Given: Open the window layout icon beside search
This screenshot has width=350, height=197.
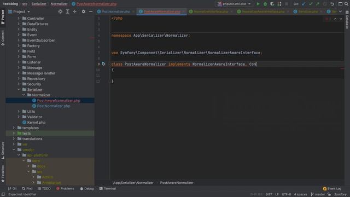Looking at the screenshot, I should pos(340,4).
